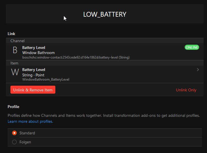
Task: Click the Standard profile label
Action: click(x=27, y=133)
